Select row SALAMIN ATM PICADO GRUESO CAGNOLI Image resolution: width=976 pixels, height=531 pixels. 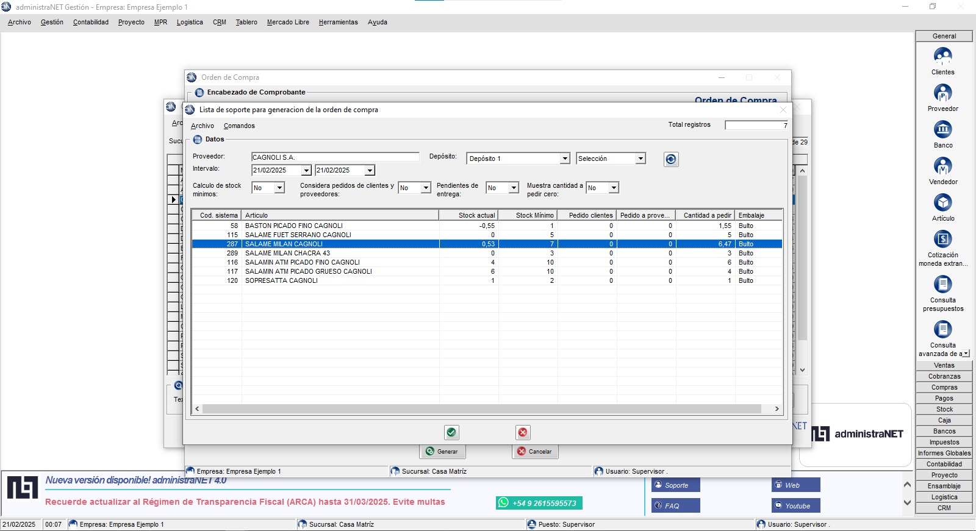coord(487,271)
